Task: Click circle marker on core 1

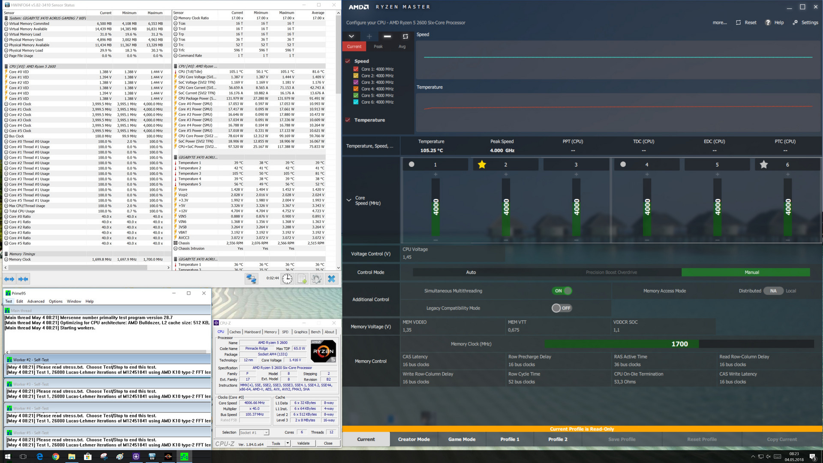Action: [411, 164]
